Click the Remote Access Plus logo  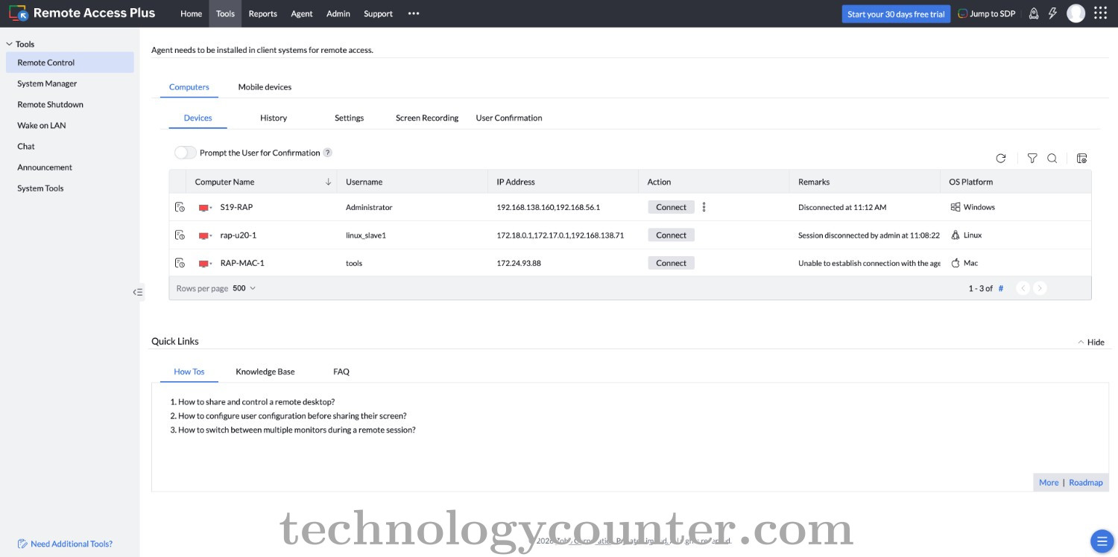[x=83, y=13]
